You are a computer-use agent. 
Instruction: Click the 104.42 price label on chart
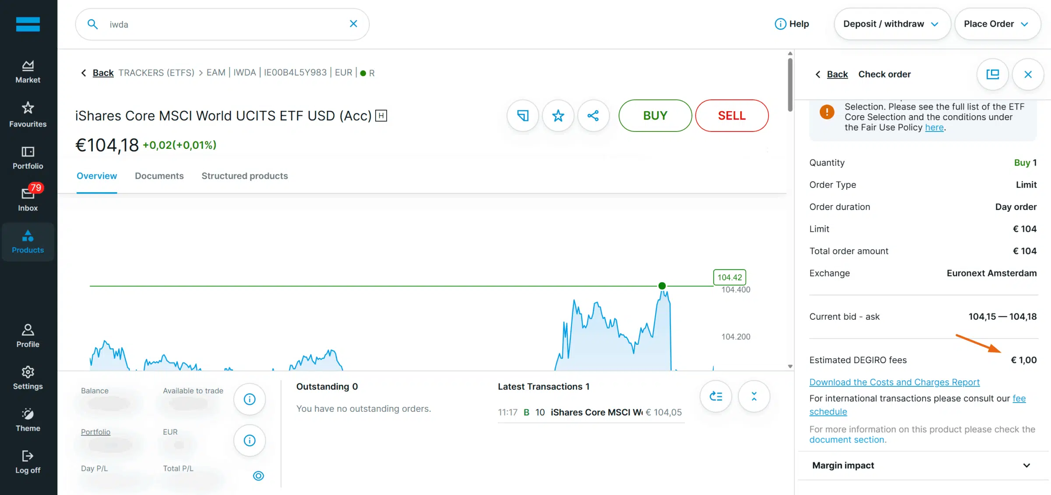pyautogui.click(x=730, y=277)
